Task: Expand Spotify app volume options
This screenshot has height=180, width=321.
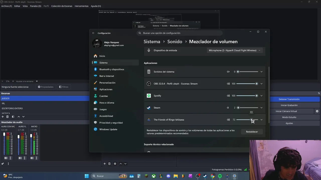Action: click(261, 96)
